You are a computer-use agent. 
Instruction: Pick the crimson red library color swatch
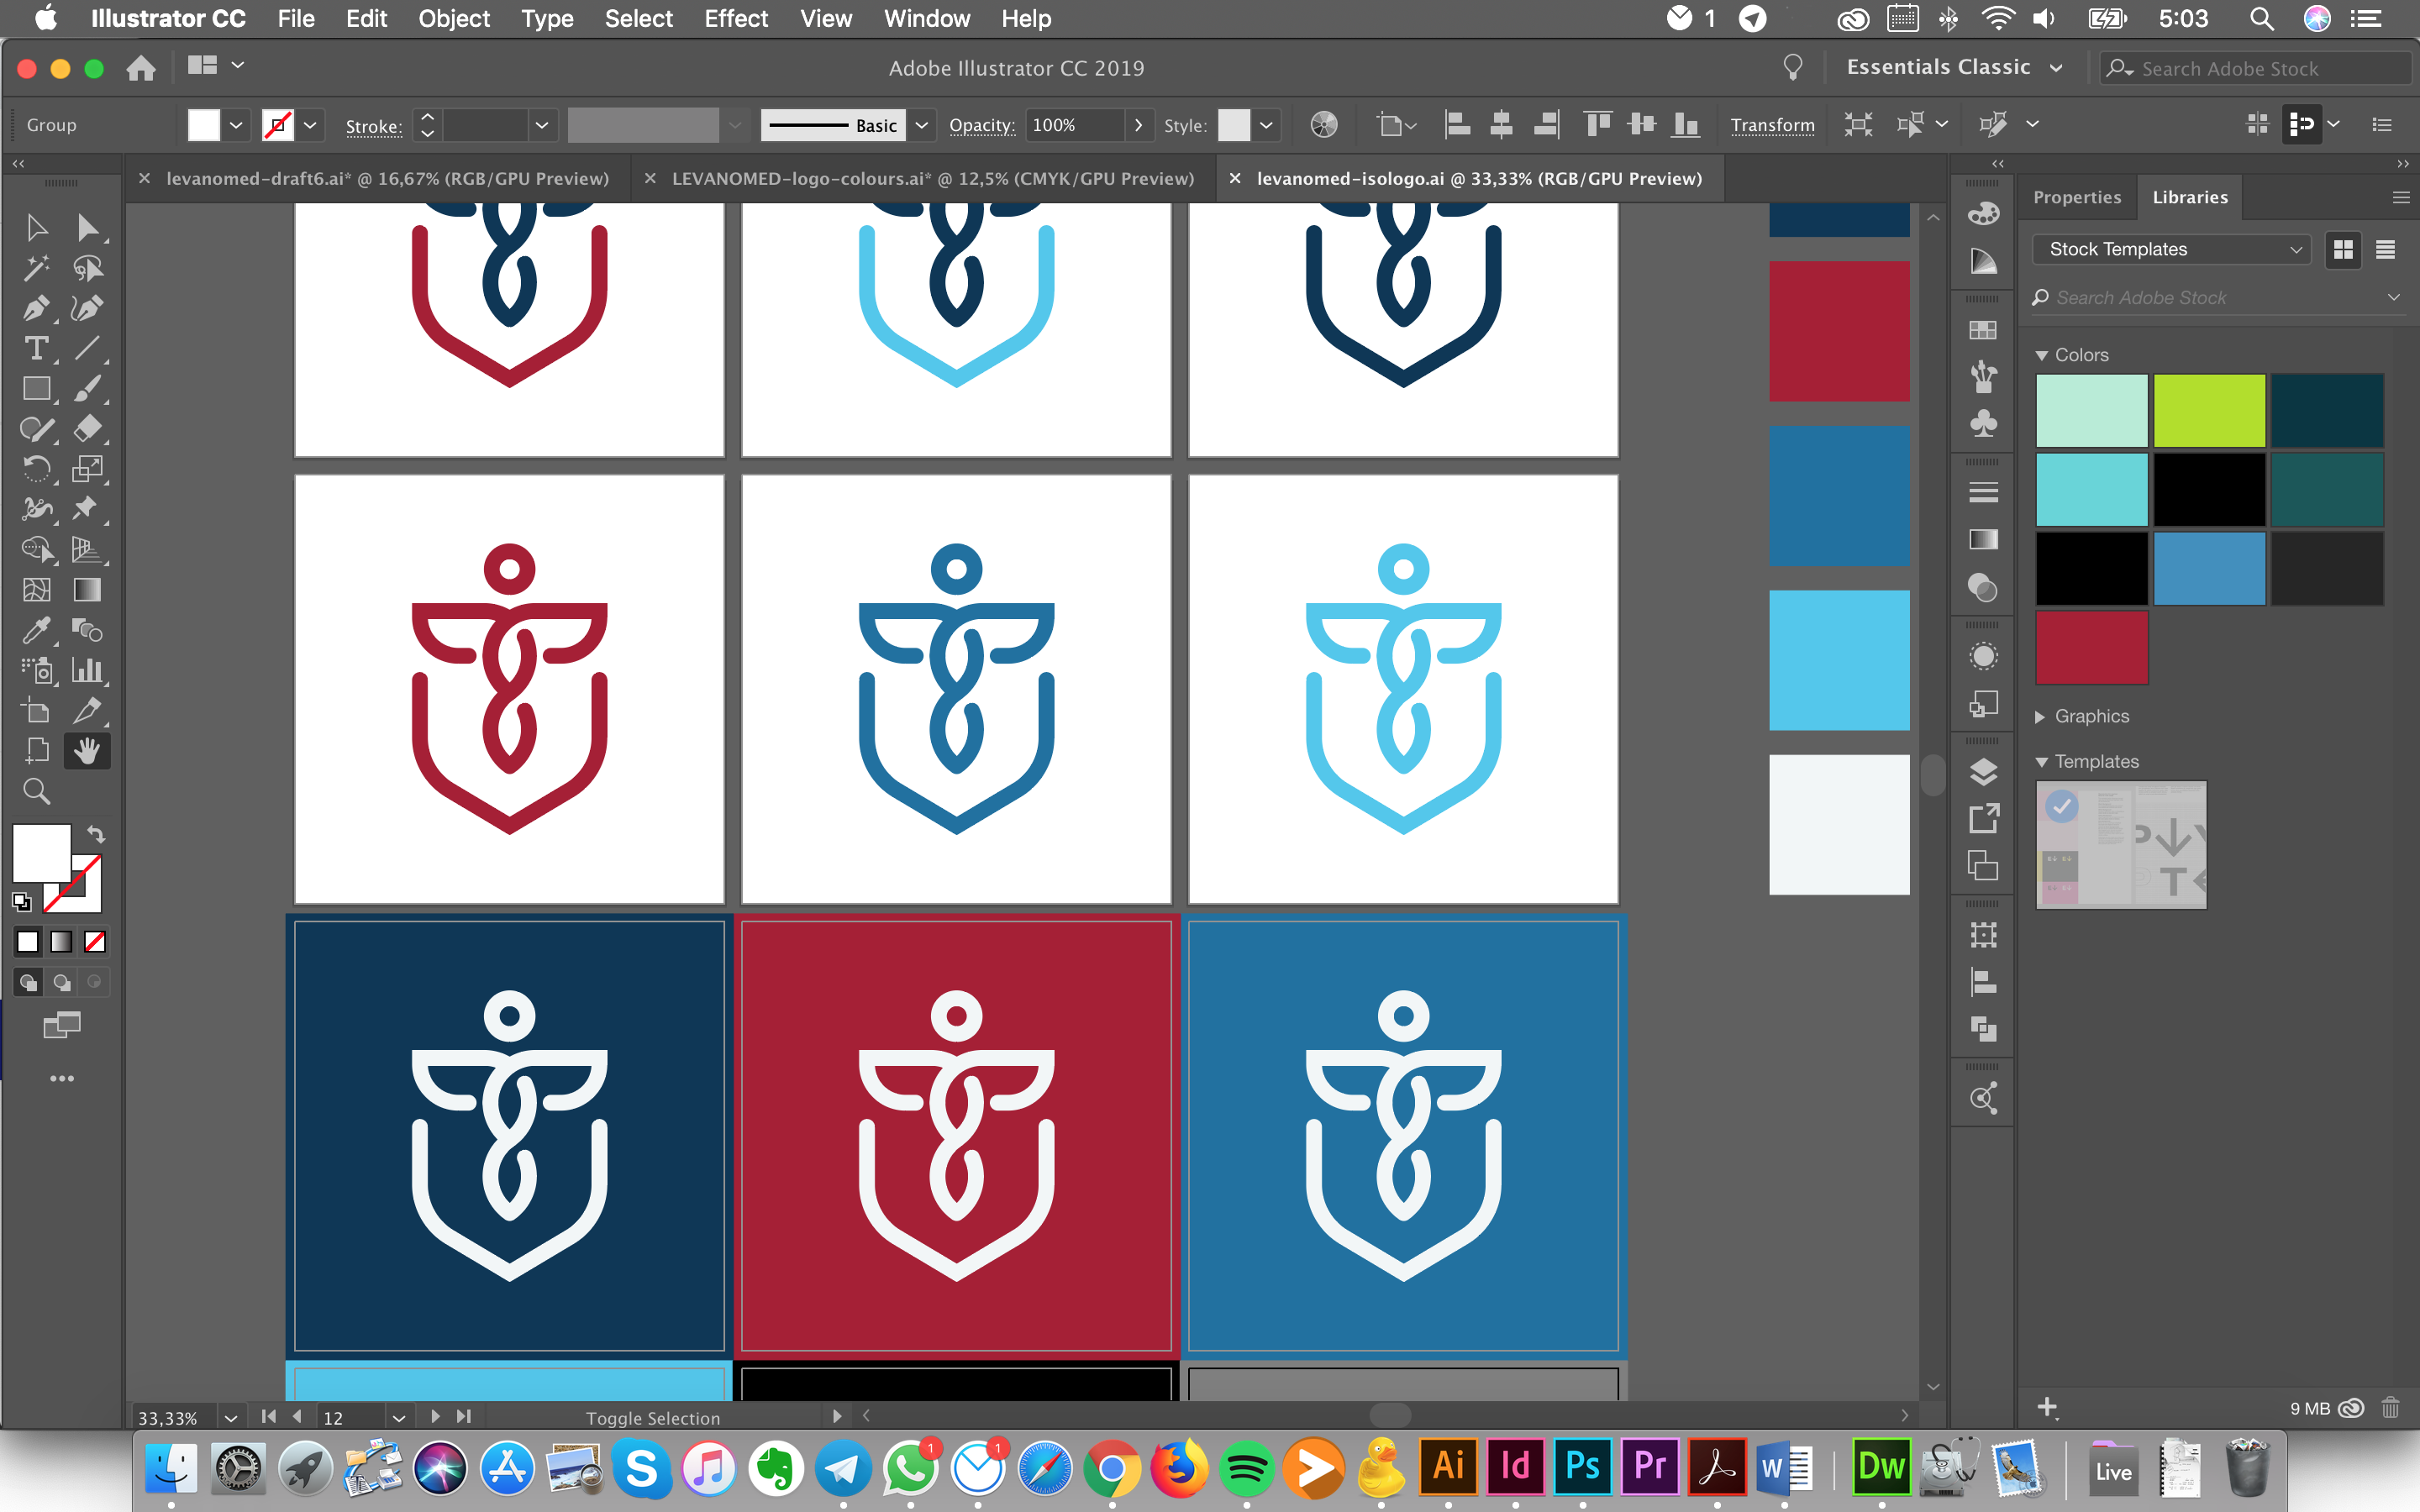click(x=2091, y=648)
